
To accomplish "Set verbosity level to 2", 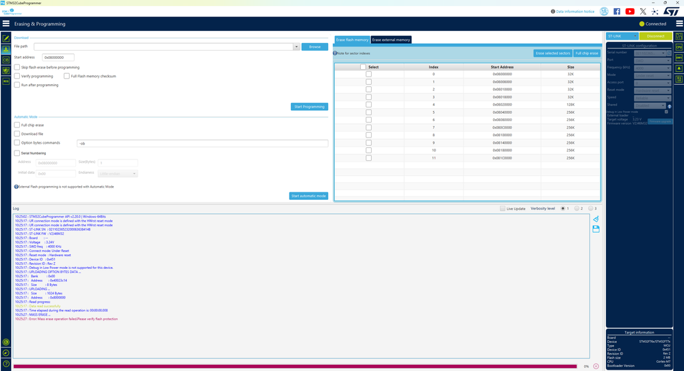I will coord(577,208).
